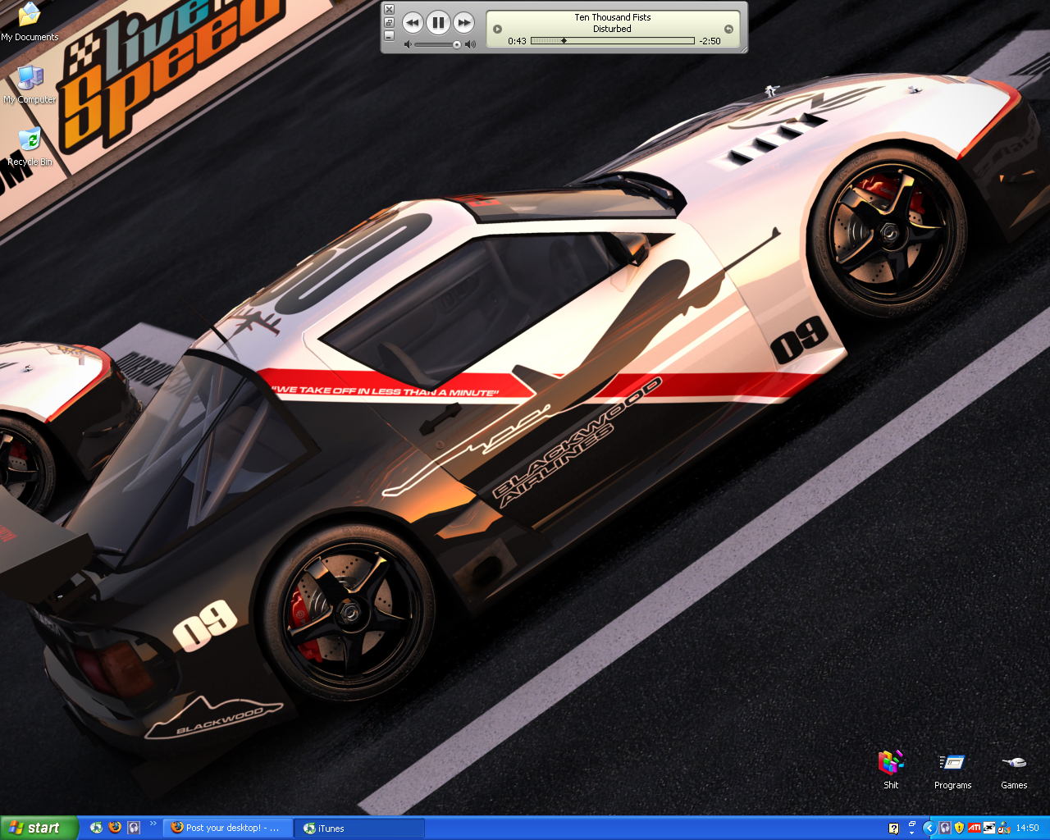
Task: Click the network connection tray icon
Action: click(989, 829)
